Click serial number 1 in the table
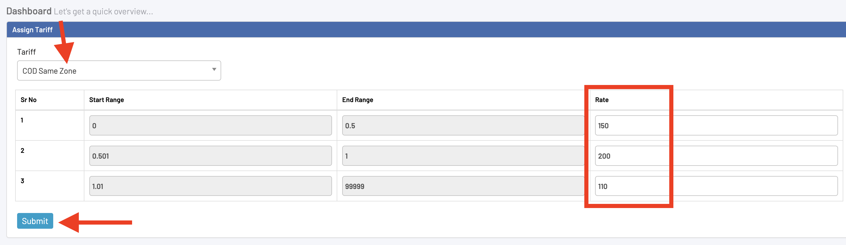 coord(22,120)
